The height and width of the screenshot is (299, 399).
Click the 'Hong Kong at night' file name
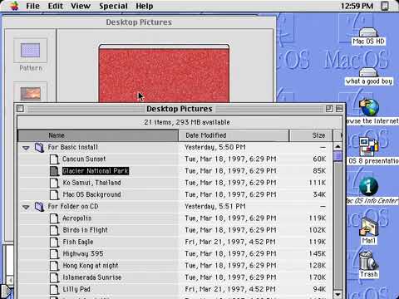(x=91, y=266)
